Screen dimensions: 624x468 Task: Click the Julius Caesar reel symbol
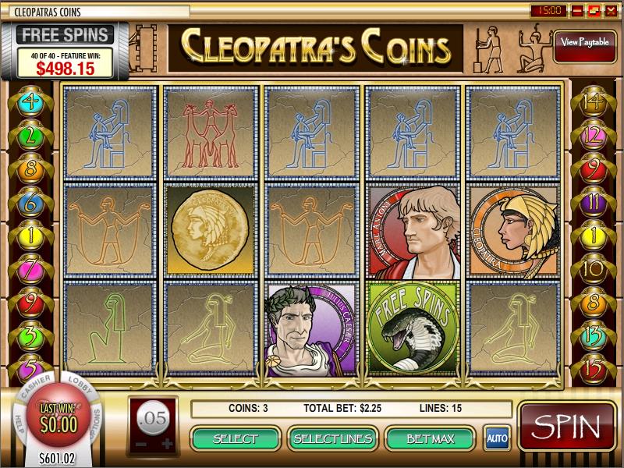point(311,329)
